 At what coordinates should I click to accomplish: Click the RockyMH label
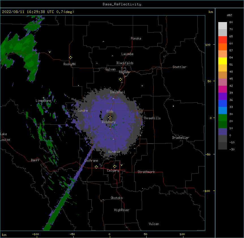[x=69, y=64]
